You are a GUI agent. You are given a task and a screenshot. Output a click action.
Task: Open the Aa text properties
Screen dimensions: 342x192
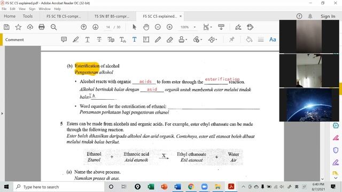tap(273, 39)
